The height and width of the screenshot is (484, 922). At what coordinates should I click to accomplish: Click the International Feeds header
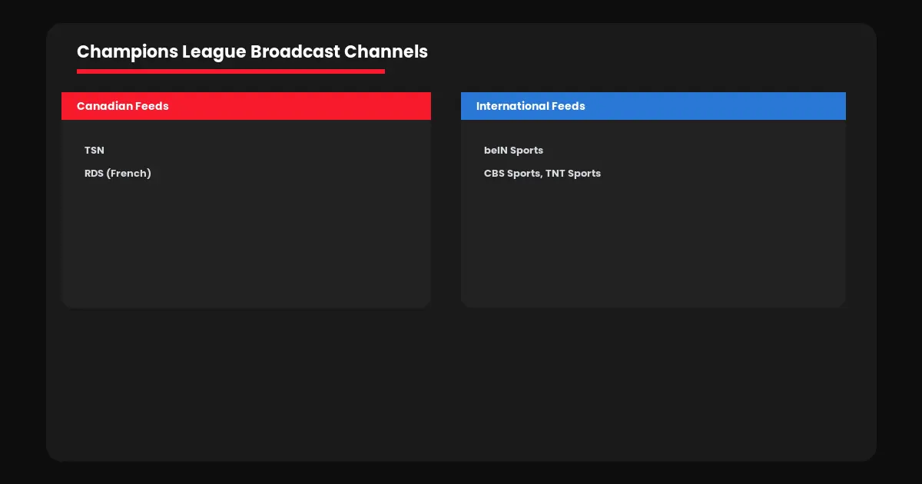pyautogui.click(x=653, y=106)
